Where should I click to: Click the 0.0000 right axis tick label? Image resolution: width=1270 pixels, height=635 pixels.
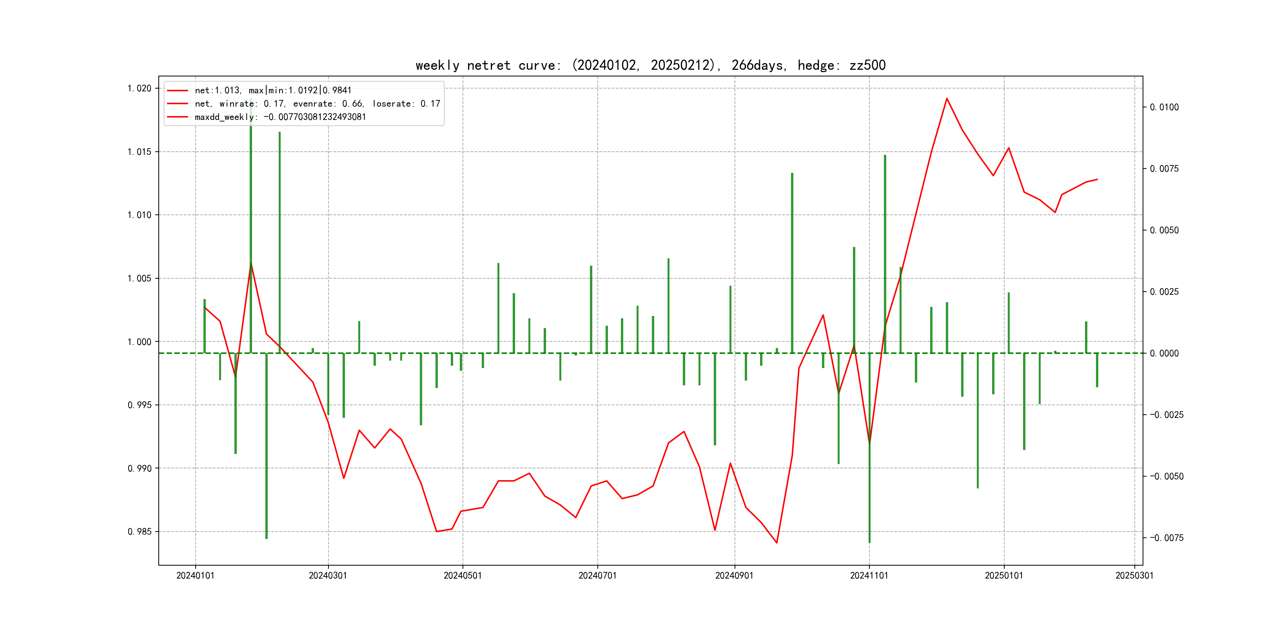point(1164,353)
